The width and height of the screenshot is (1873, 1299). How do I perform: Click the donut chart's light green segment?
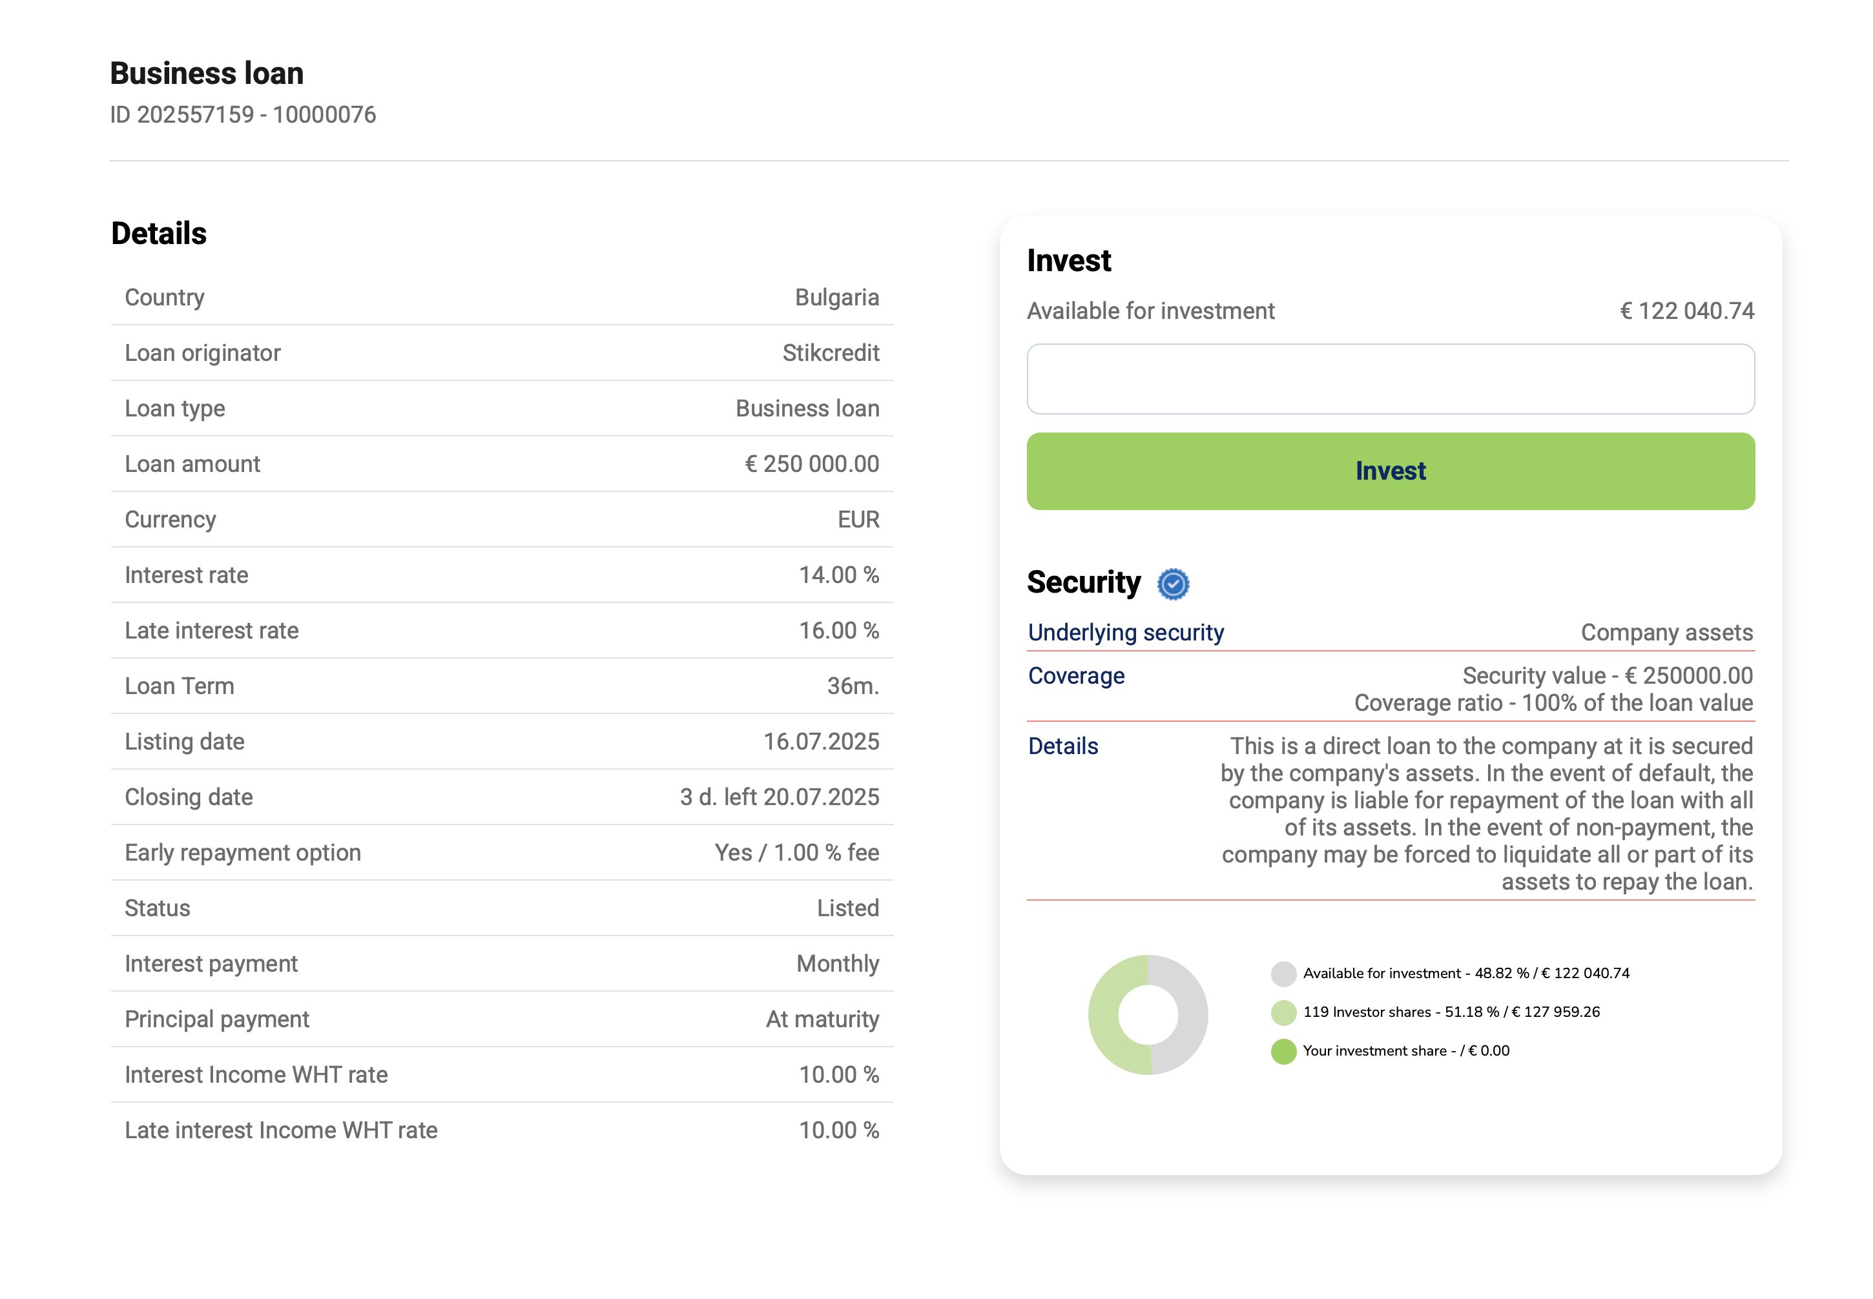point(1104,1015)
